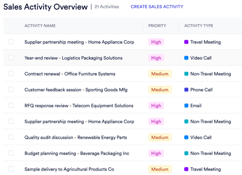Toggle checkbox for RFQ response review row
The width and height of the screenshot is (242, 175).
(x=11, y=105)
